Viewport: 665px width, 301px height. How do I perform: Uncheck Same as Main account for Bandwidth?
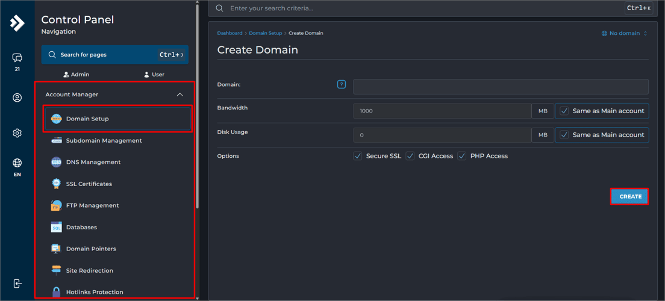(564, 111)
